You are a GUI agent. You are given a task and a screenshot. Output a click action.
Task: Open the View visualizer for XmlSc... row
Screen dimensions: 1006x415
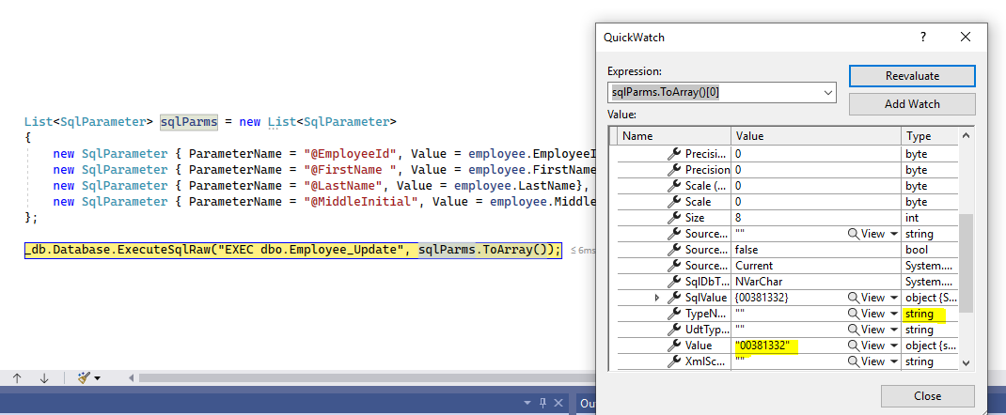point(868,361)
